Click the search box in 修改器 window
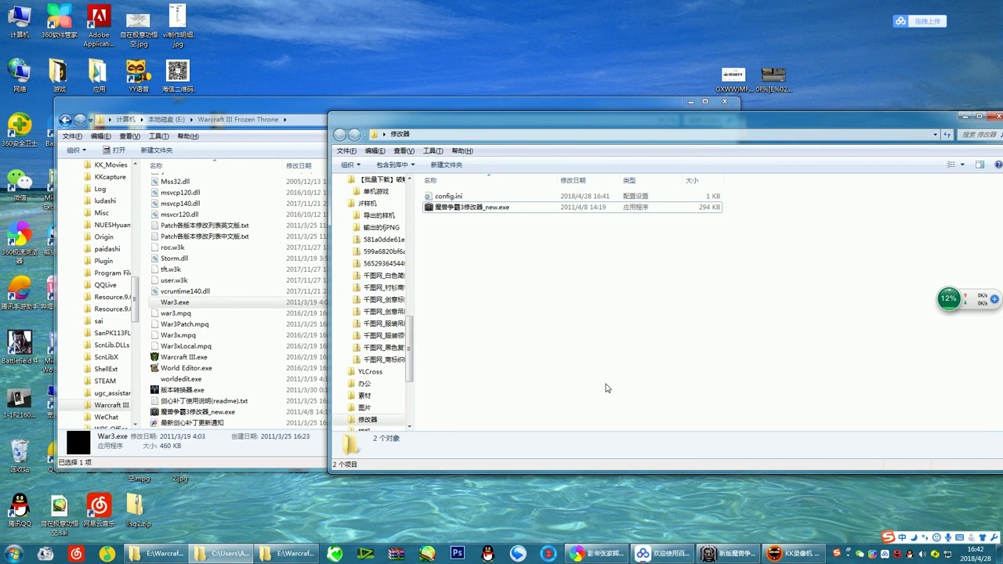The width and height of the screenshot is (1003, 564). [981, 135]
